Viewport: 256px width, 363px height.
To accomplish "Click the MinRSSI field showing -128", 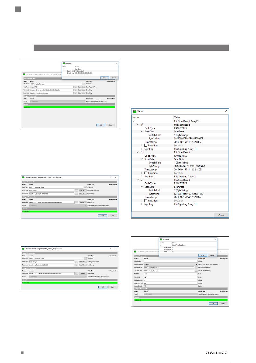I will click(x=171, y=274).
